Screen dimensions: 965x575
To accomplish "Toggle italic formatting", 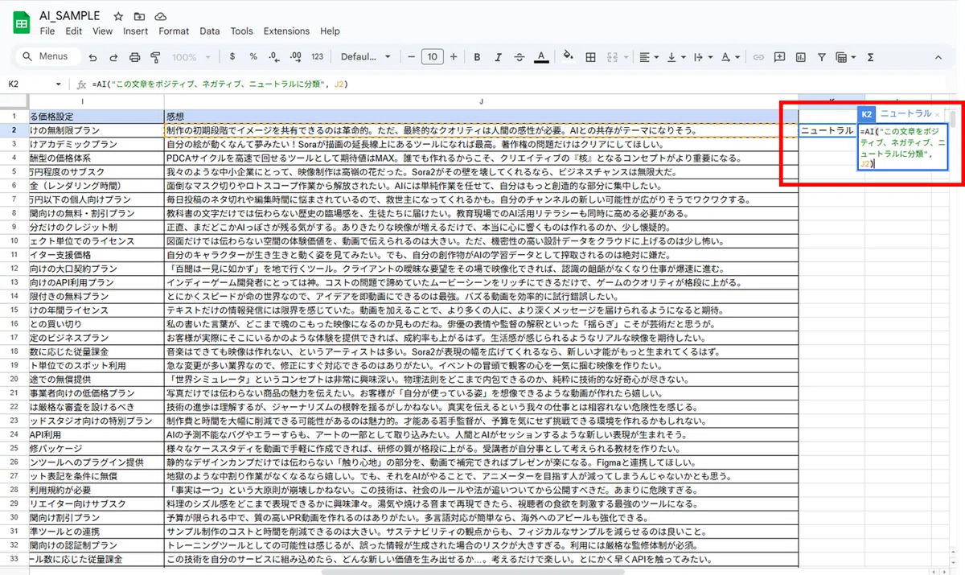I will pyautogui.click(x=499, y=57).
